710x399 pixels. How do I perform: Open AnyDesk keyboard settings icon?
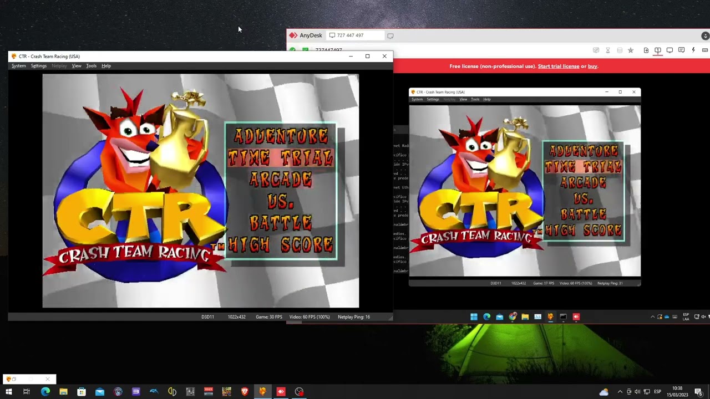click(705, 50)
